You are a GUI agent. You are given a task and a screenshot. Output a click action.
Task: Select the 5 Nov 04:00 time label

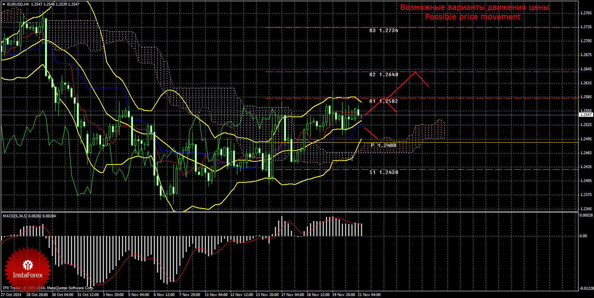[x=139, y=295]
